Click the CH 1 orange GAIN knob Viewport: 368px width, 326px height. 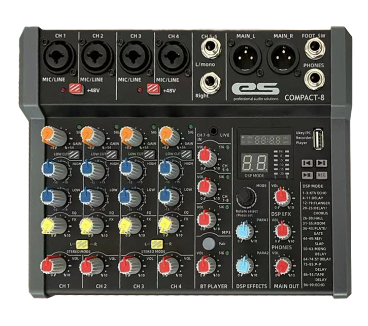(53, 136)
